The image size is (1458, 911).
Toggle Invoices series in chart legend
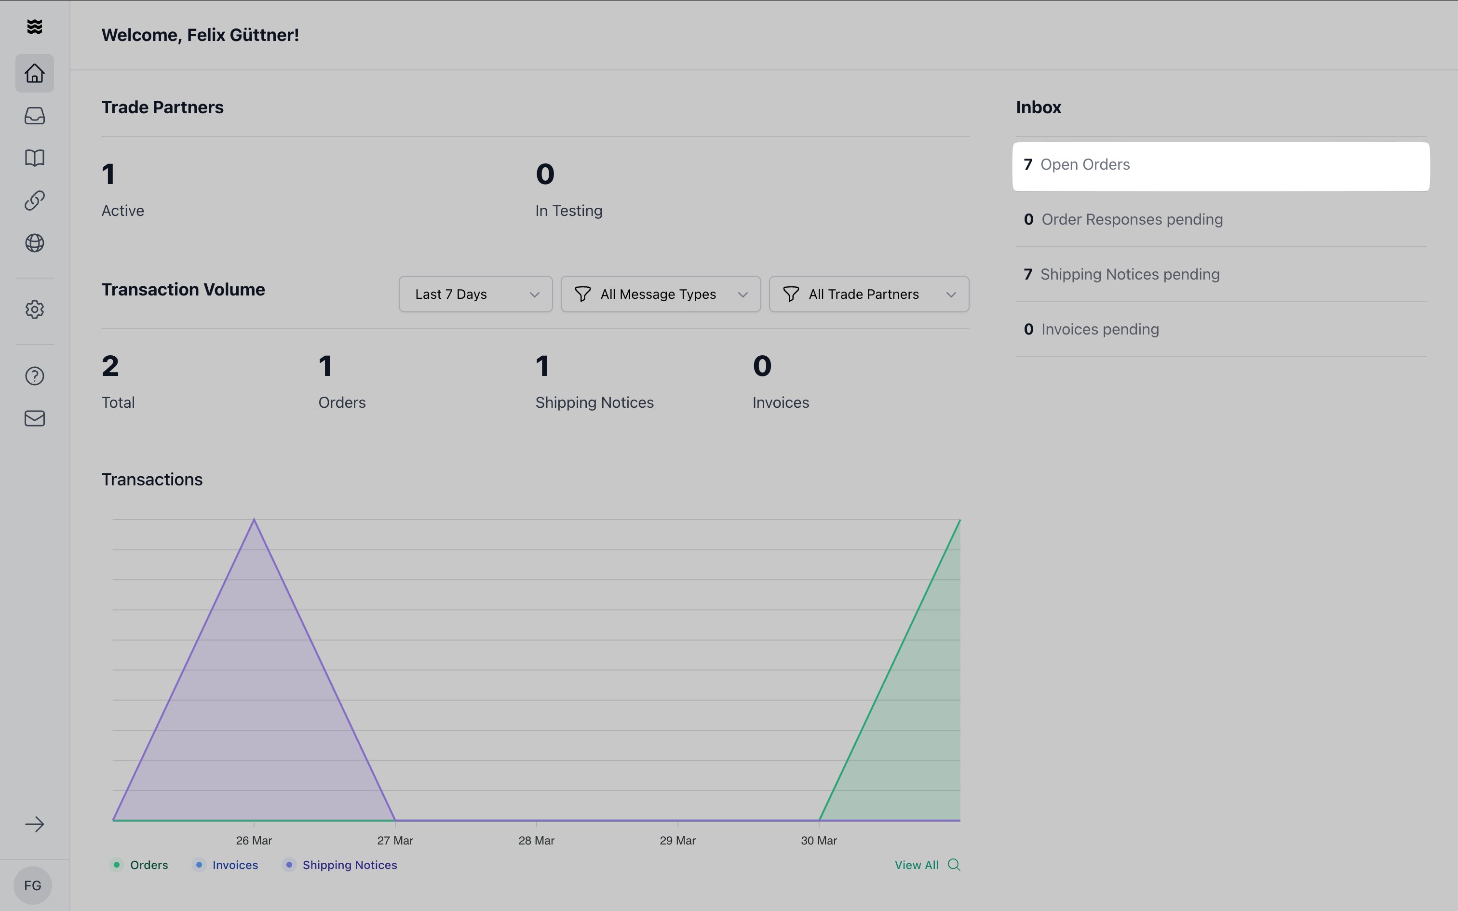(226, 865)
